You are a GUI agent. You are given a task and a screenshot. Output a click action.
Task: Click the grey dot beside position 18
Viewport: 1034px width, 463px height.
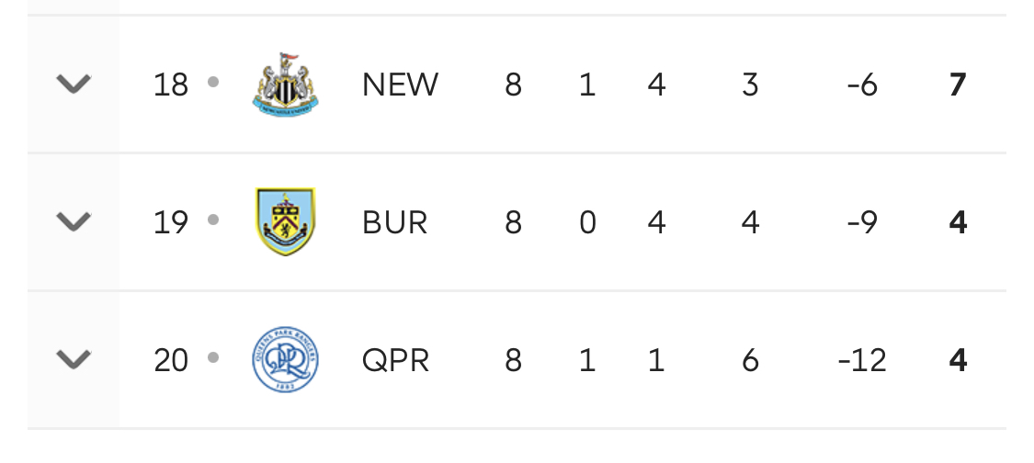(x=213, y=82)
